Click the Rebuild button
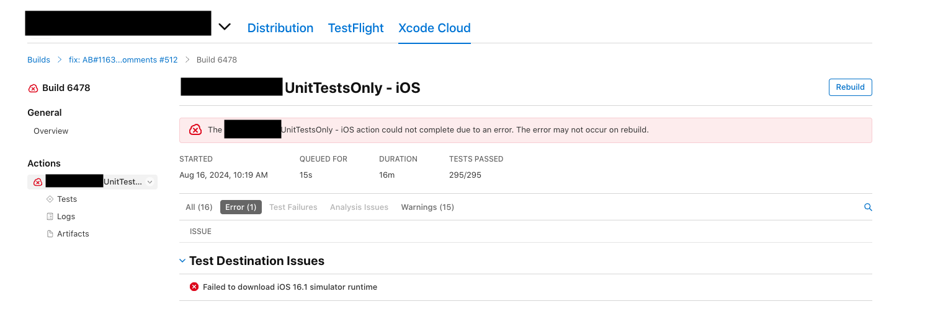This screenshot has height=330, width=925. tap(851, 87)
